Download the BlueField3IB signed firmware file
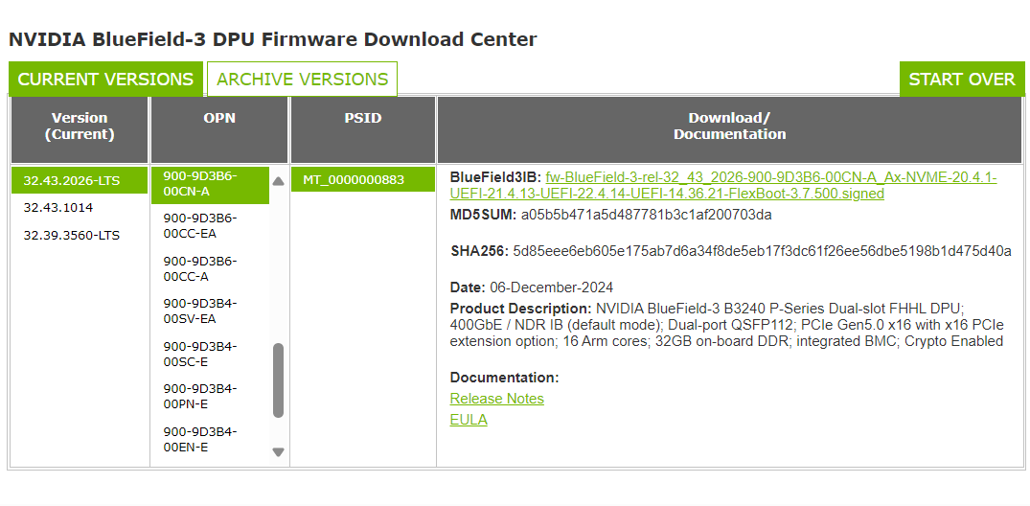The image size is (1030, 506). point(770,185)
